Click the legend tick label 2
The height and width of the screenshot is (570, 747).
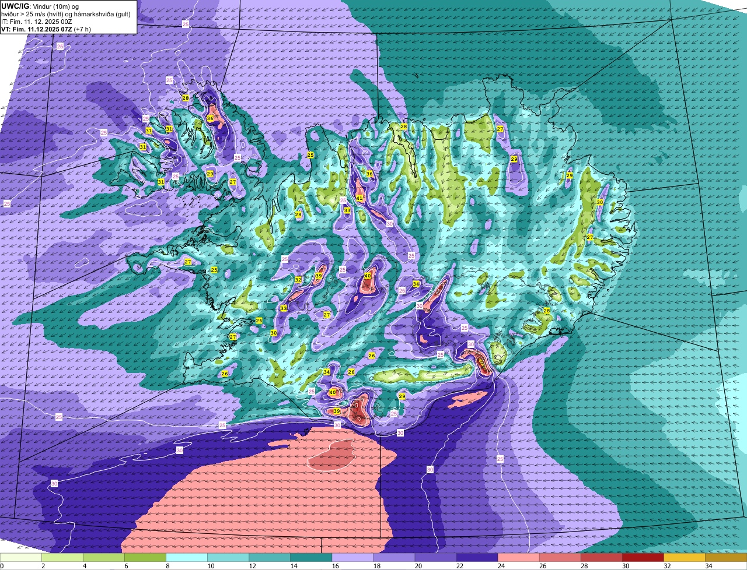(43, 566)
